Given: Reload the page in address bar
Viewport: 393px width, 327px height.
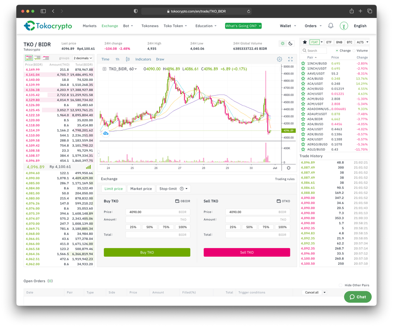Looking at the screenshot, I should [x=248, y=11].
